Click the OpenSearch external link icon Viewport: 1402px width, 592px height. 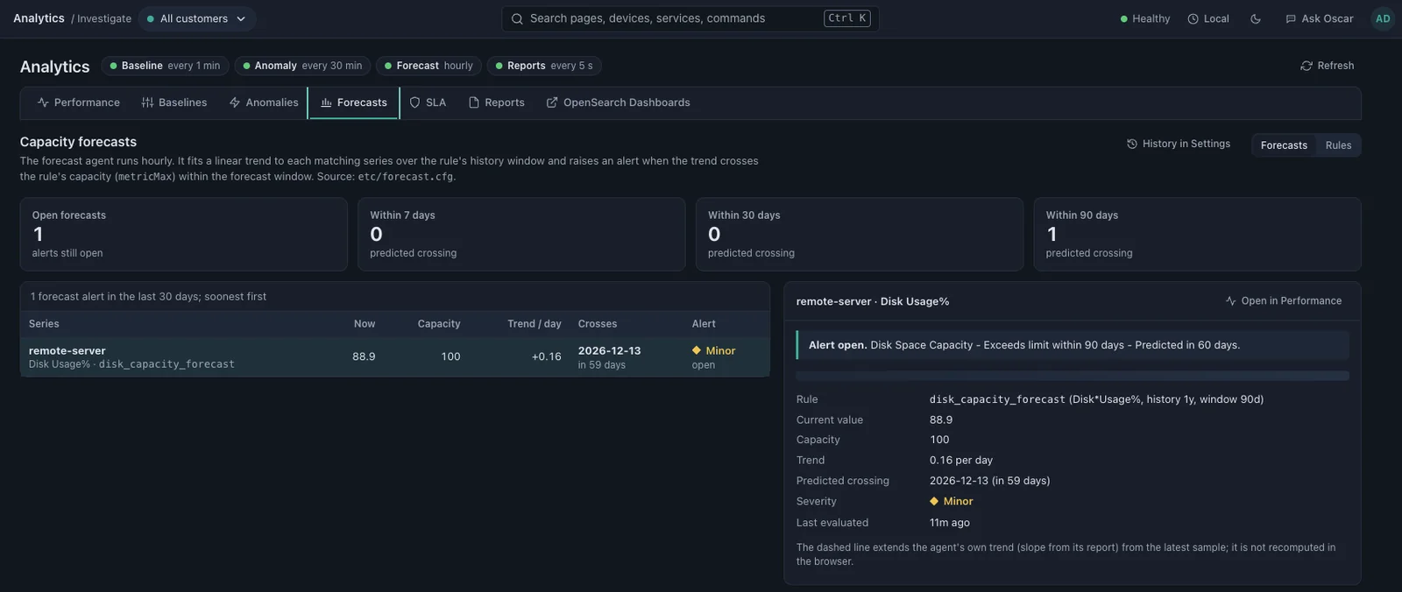[552, 102]
